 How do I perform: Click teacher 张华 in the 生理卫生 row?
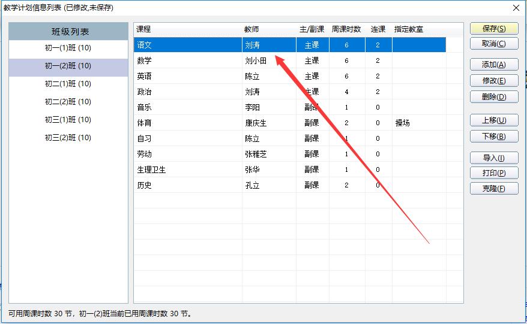tap(252, 169)
